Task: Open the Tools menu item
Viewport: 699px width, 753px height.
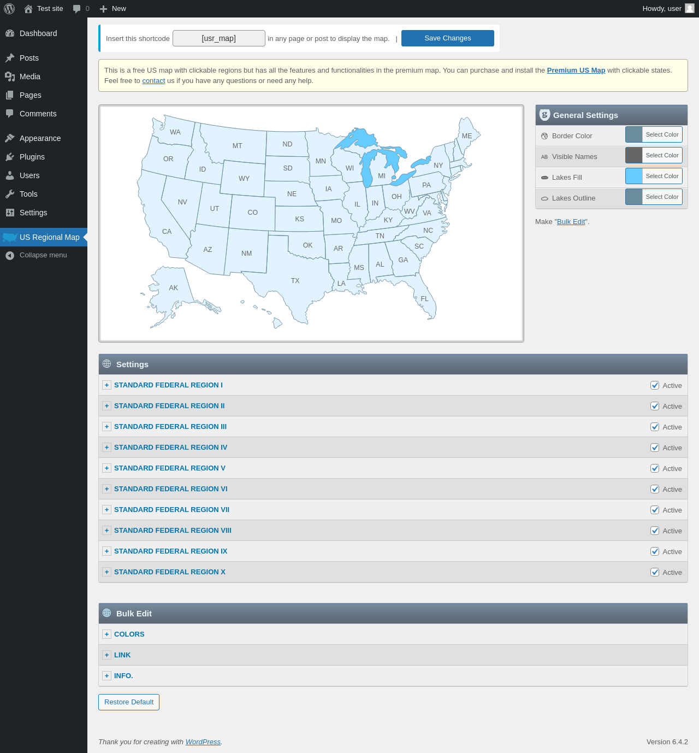Action: pos(44,194)
